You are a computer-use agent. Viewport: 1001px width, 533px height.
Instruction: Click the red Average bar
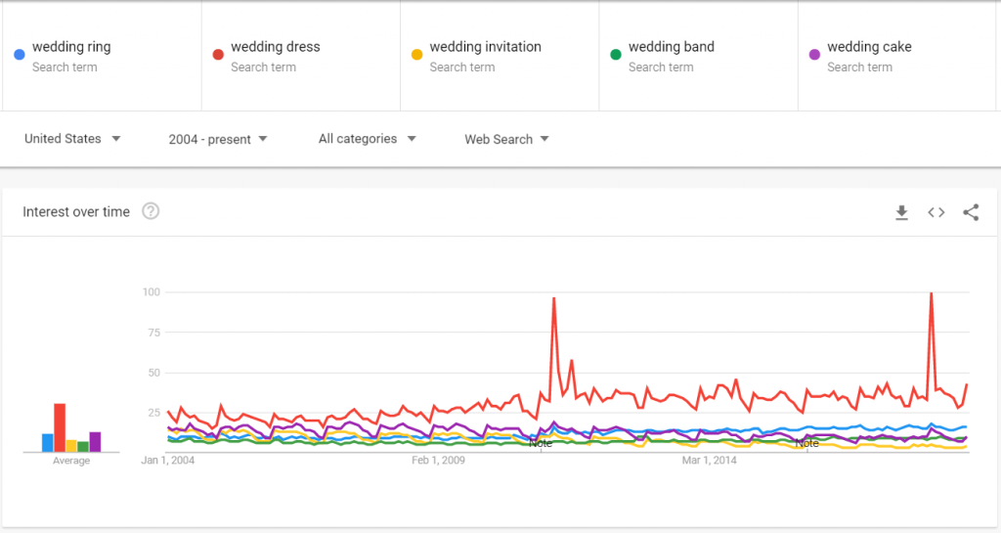pyautogui.click(x=60, y=427)
